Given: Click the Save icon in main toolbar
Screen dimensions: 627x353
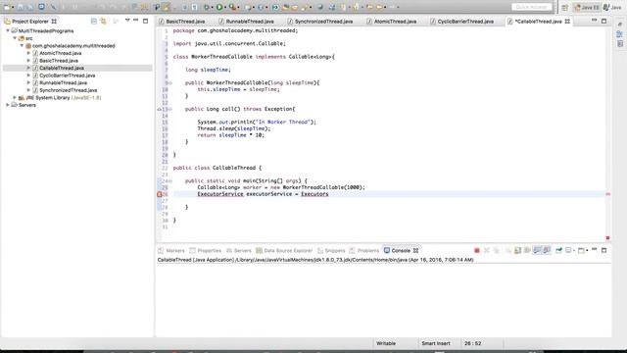Looking at the screenshot, I should coord(20,7).
